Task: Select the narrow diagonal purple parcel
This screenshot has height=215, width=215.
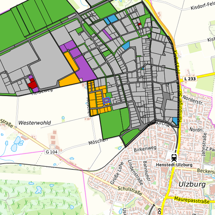Action: 107,35
